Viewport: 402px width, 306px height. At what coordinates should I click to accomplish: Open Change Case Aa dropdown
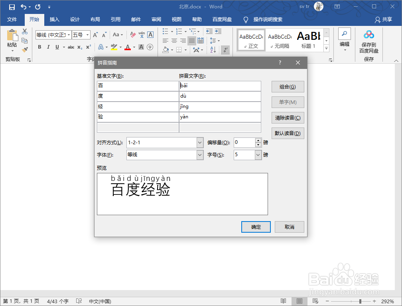118,35
